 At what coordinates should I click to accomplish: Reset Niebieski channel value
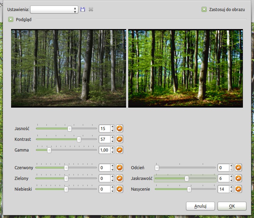coord(120,189)
